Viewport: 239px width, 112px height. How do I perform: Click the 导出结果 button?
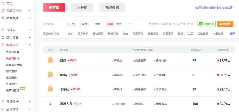tap(207, 24)
